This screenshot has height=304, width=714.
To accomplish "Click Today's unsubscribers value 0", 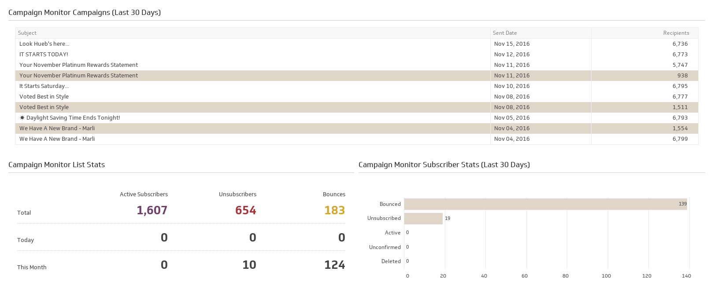I will click(253, 238).
